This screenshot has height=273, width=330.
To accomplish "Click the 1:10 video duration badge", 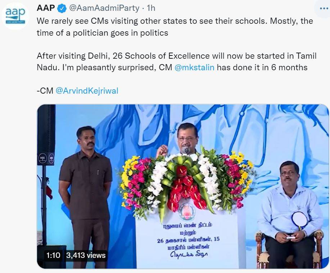I will tap(53, 255).
